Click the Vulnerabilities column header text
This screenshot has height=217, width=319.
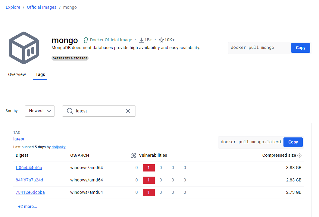(153, 155)
